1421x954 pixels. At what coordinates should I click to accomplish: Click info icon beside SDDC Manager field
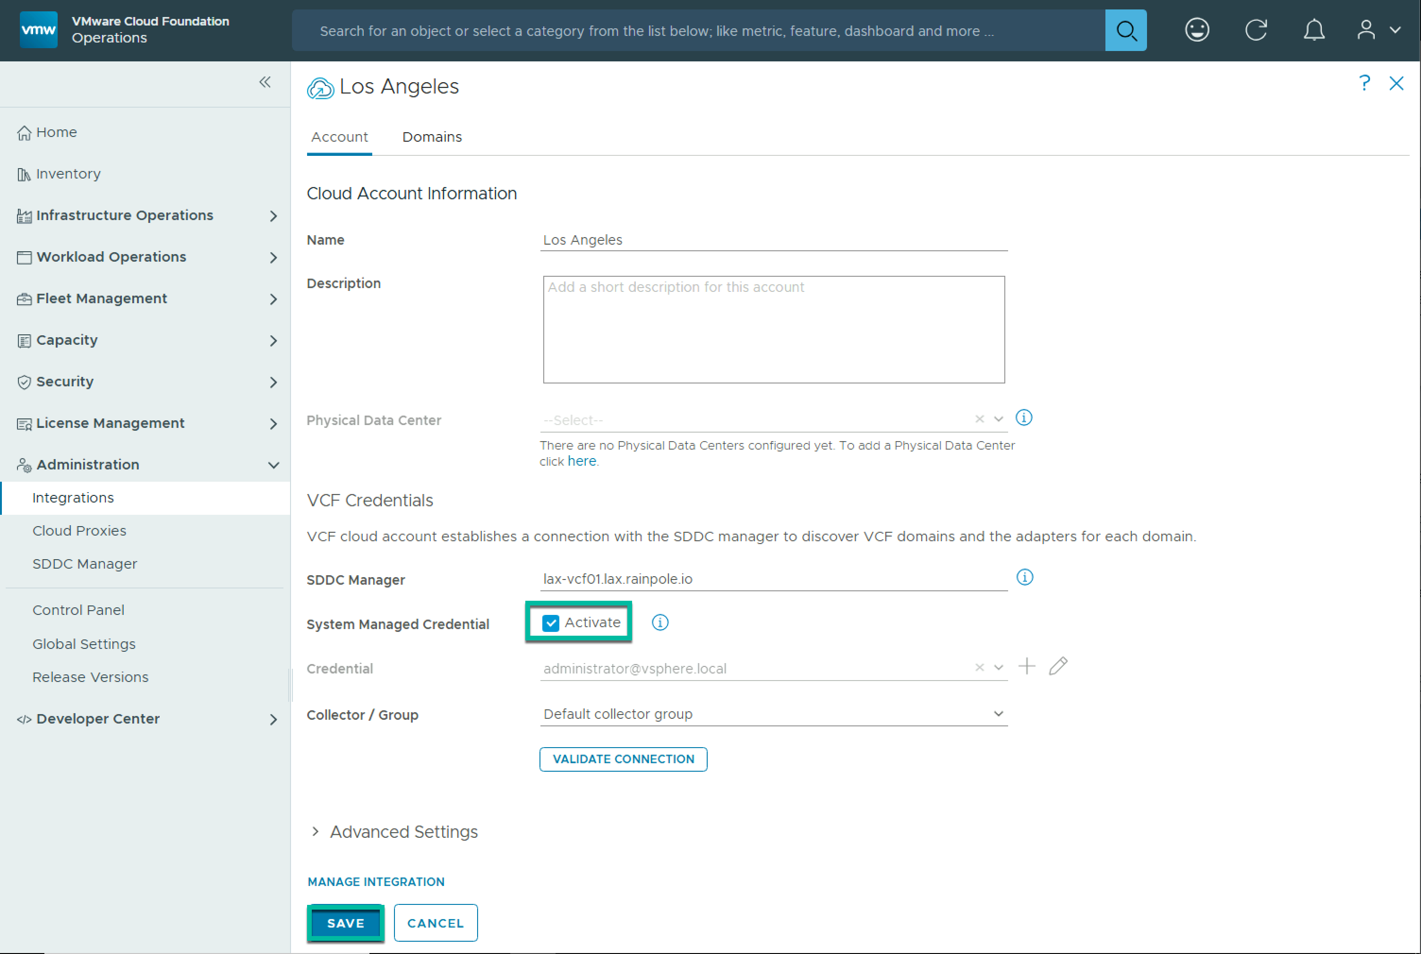1025,578
